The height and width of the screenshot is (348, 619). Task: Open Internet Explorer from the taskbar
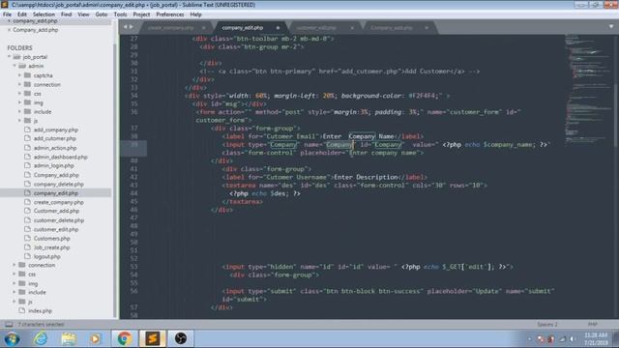click(x=41, y=339)
